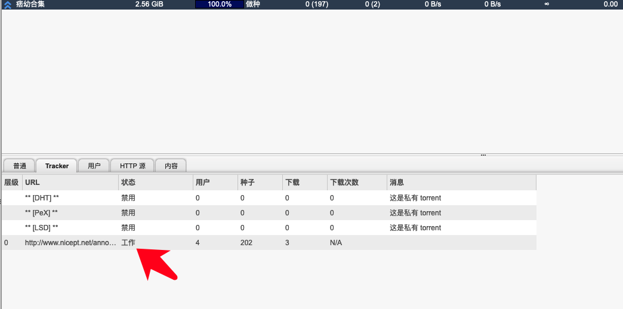Sort by 用户 column header
The image size is (623, 309).
[x=215, y=183]
